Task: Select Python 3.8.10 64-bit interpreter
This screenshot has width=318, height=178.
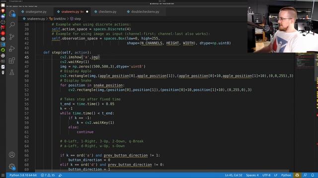Action: point(23,175)
